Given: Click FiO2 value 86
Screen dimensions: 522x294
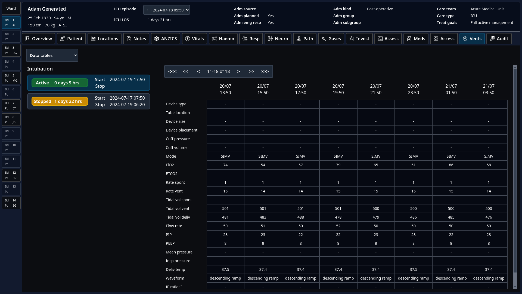Looking at the screenshot, I should [x=451, y=165].
